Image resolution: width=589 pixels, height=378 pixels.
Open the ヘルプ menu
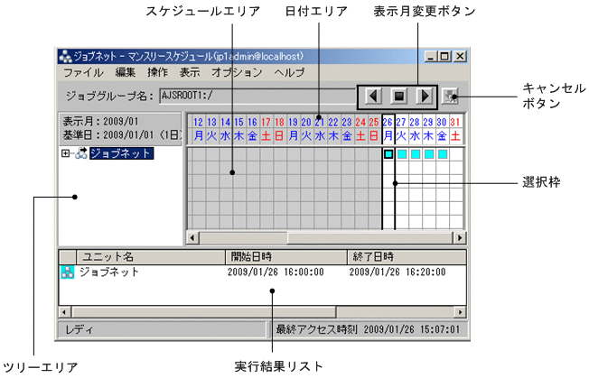tap(289, 72)
